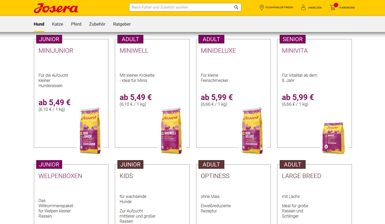Screen dimensions: 385x224
Task: Click the ADULT tag above OPTINESS
Action: [211, 165]
